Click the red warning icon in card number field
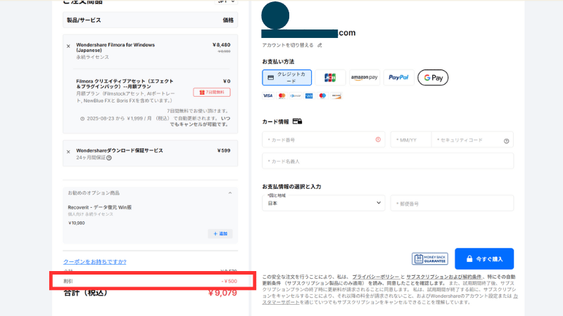This screenshot has width=563, height=316. (378, 140)
